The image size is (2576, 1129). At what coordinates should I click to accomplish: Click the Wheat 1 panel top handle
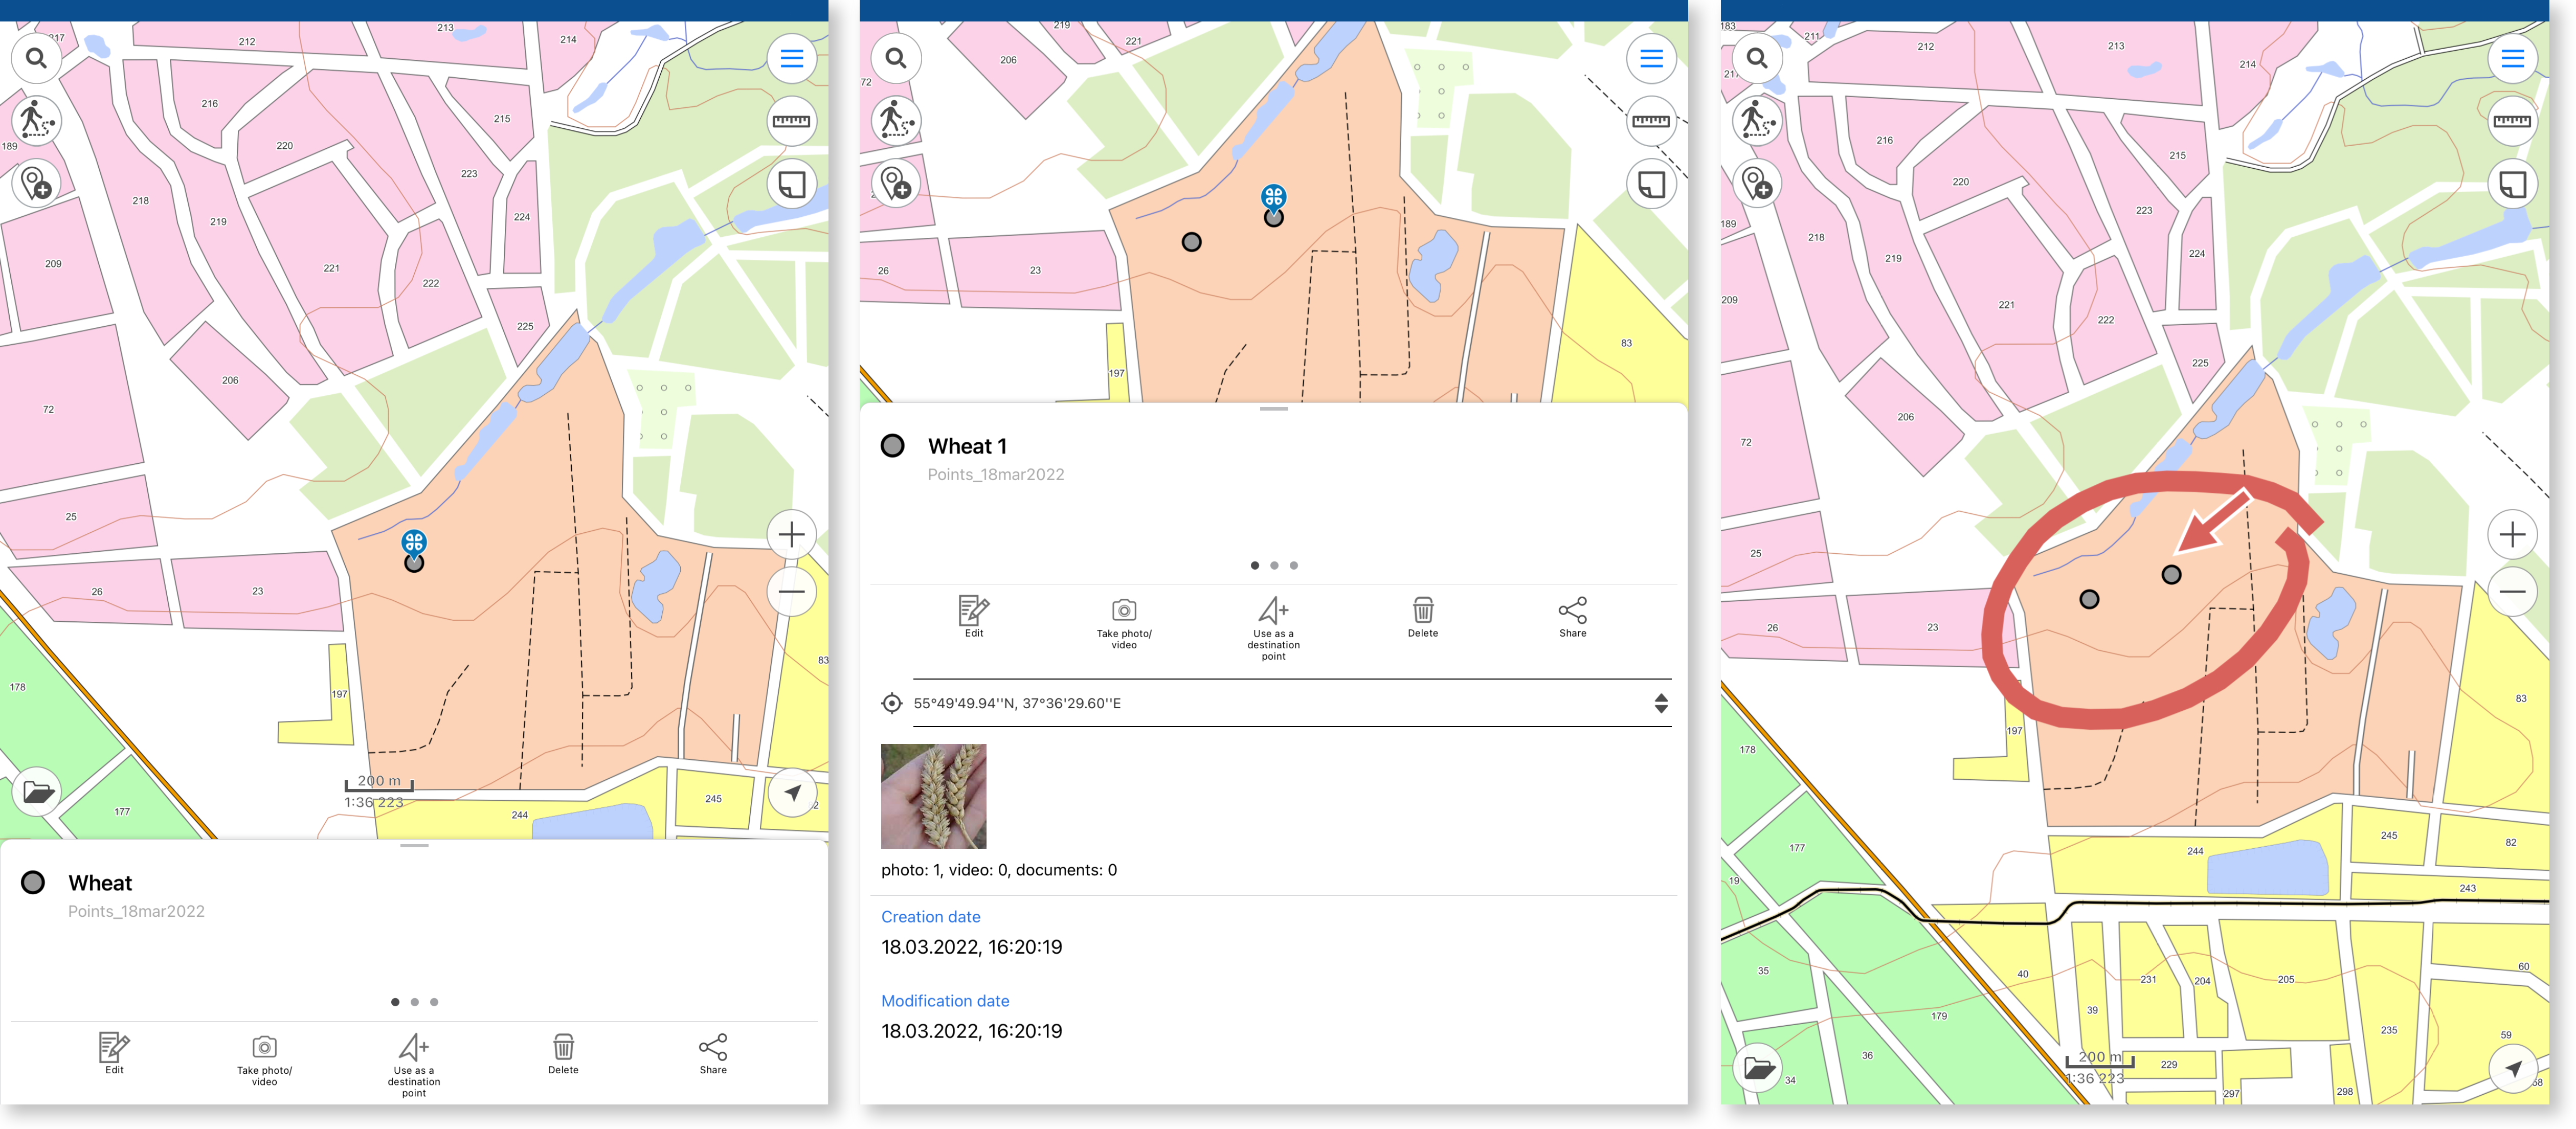(1273, 409)
